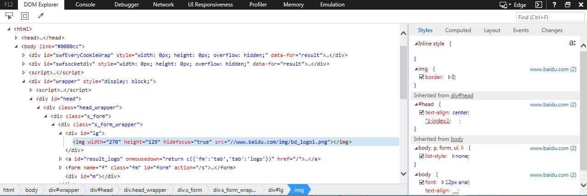Collapse the Inline style rule
This screenshot has height=196, width=587.
click(416, 44)
